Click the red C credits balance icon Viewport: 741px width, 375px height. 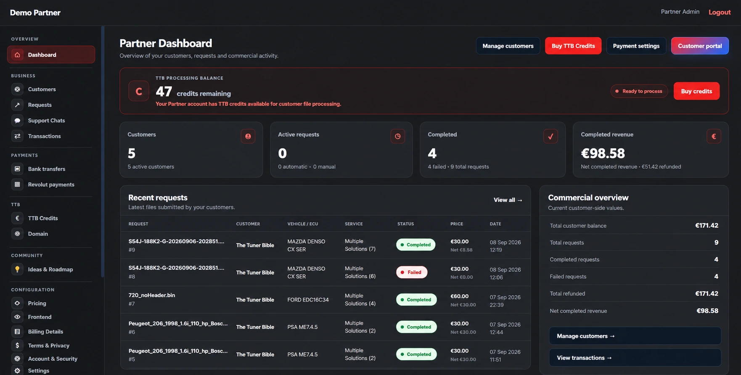pos(139,91)
